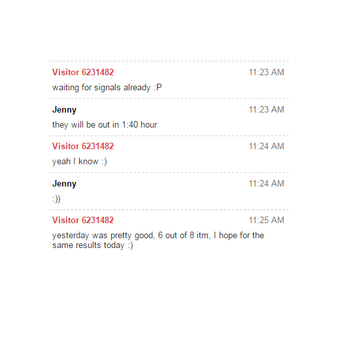Viewport: 351px width, 356px height.
Task: Select the 'waiting for signals already :P' message
Action: tap(107, 88)
